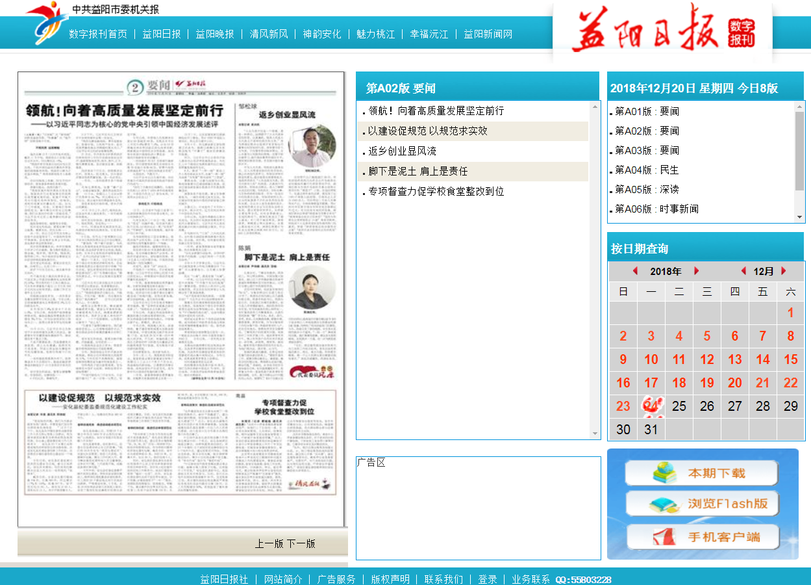Go to next month using right arrow beside 12月
The width and height of the screenshot is (811, 585).
(x=784, y=271)
